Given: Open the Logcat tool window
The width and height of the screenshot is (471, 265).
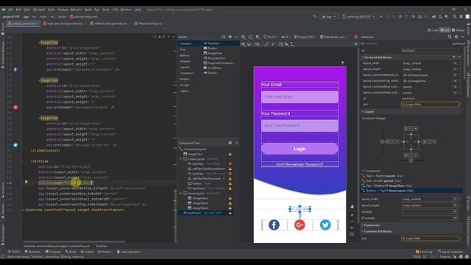Looking at the screenshot, I should point(87,252).
